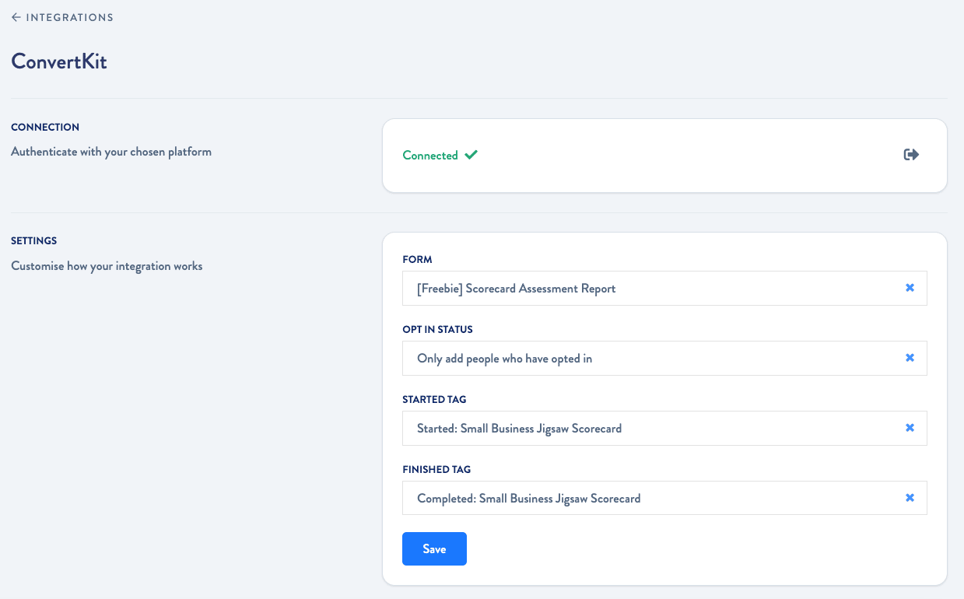Viewport: 964px width, 599px height.
Task: Click 'Authenticate with your chosen platform' text
Action: 111,152
